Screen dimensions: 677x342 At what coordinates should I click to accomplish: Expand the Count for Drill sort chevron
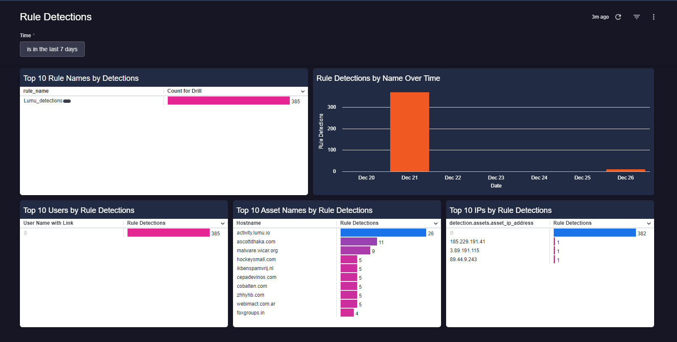(302, 91)
